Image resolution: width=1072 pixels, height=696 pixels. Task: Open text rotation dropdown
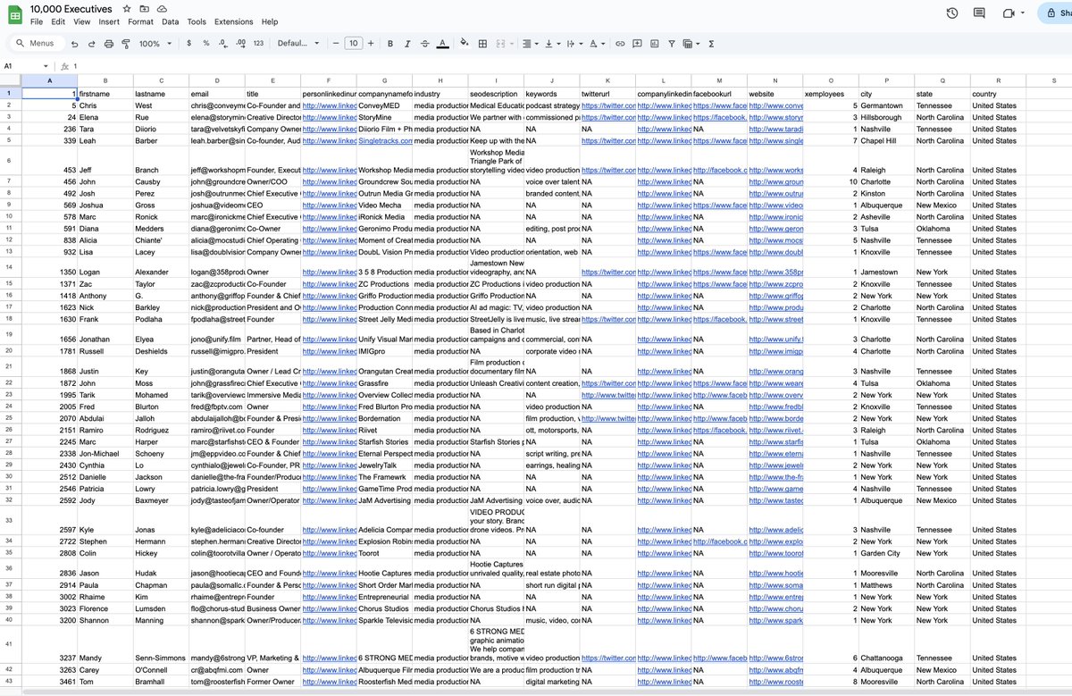tap(596, 43)
